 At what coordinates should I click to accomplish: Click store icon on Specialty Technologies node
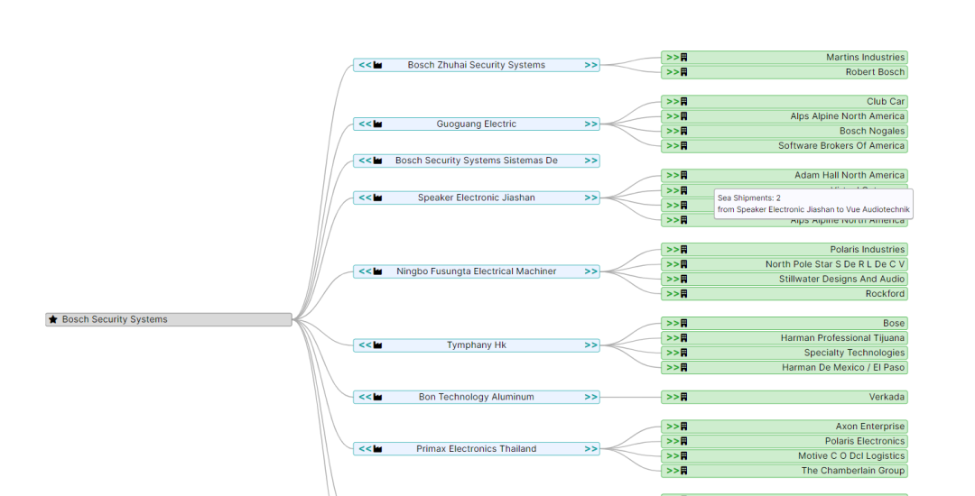[684, 353]
